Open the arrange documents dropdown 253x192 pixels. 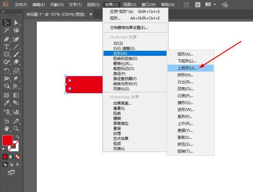coord(215,4)
